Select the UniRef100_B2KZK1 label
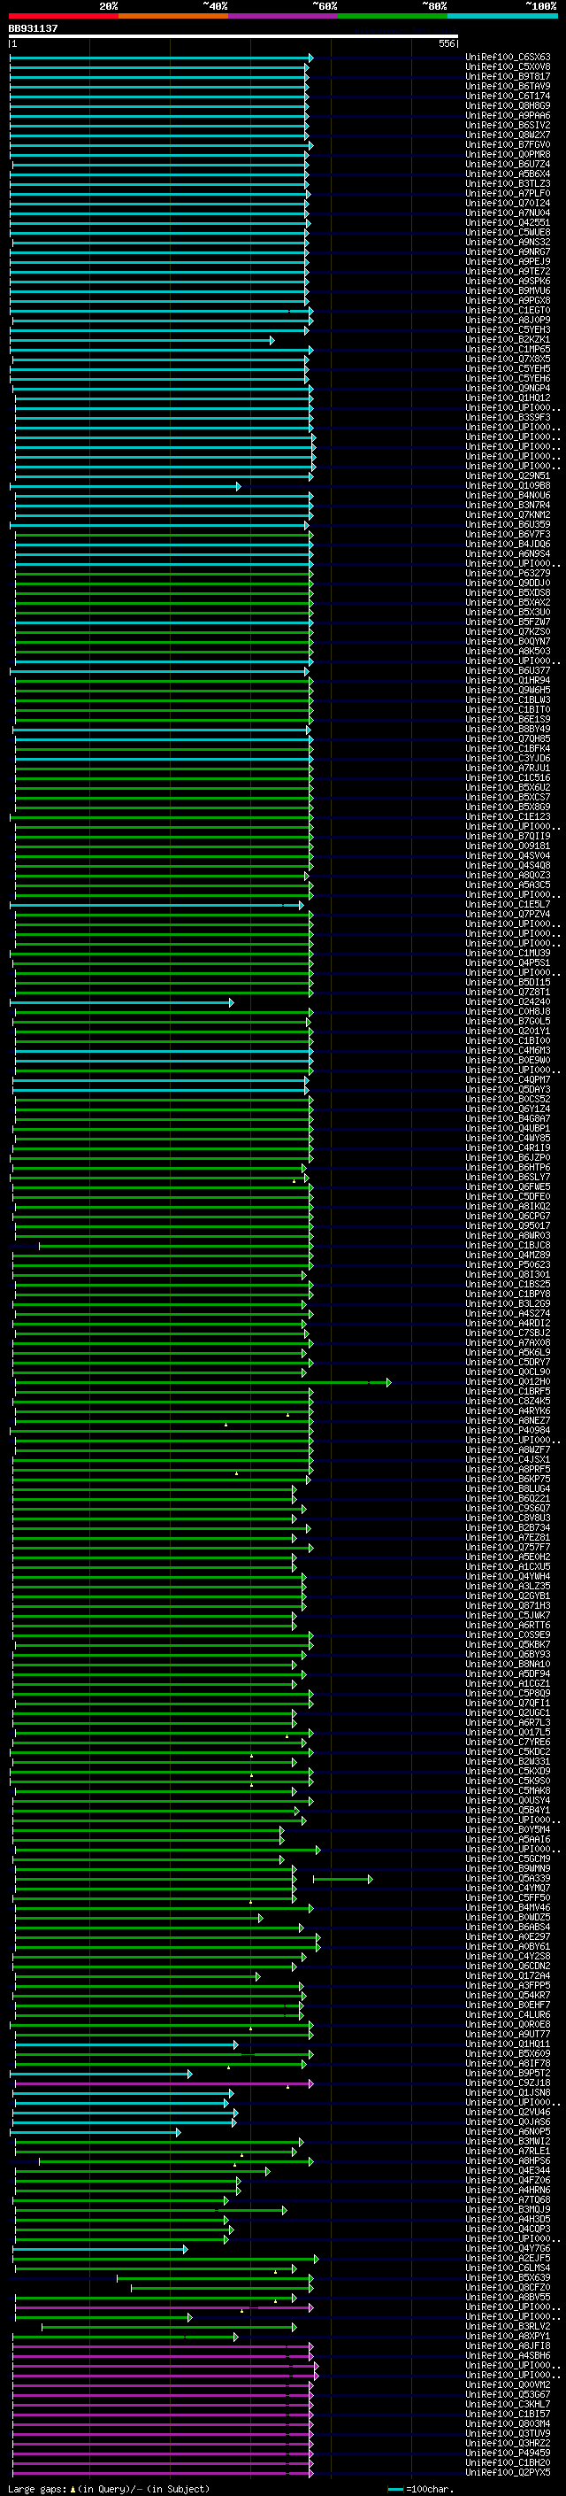Screen dimensions: 566x2496 508,339
